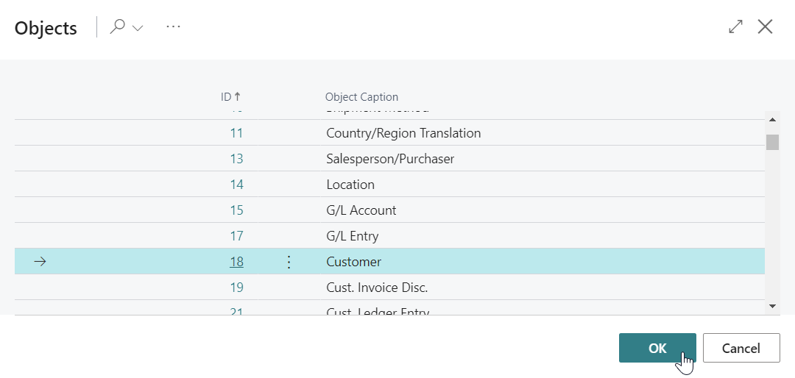Select the Country/Region Translation row
This screenshot has width=795, height=378.
click(403, 133)
